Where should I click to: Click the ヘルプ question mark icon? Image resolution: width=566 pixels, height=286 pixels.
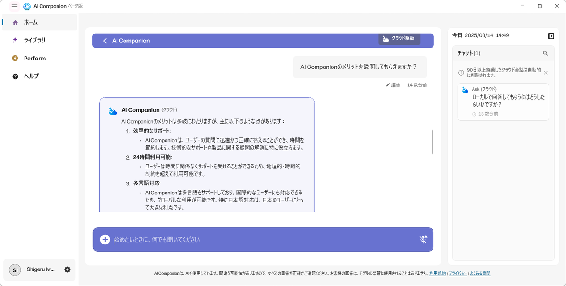(15, 76)
